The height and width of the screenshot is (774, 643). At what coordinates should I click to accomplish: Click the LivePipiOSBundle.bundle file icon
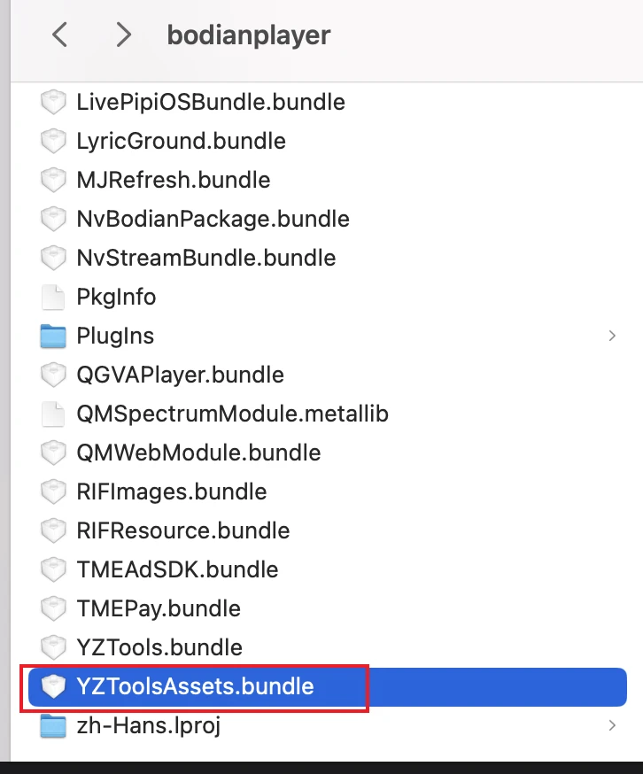(54, 102)
